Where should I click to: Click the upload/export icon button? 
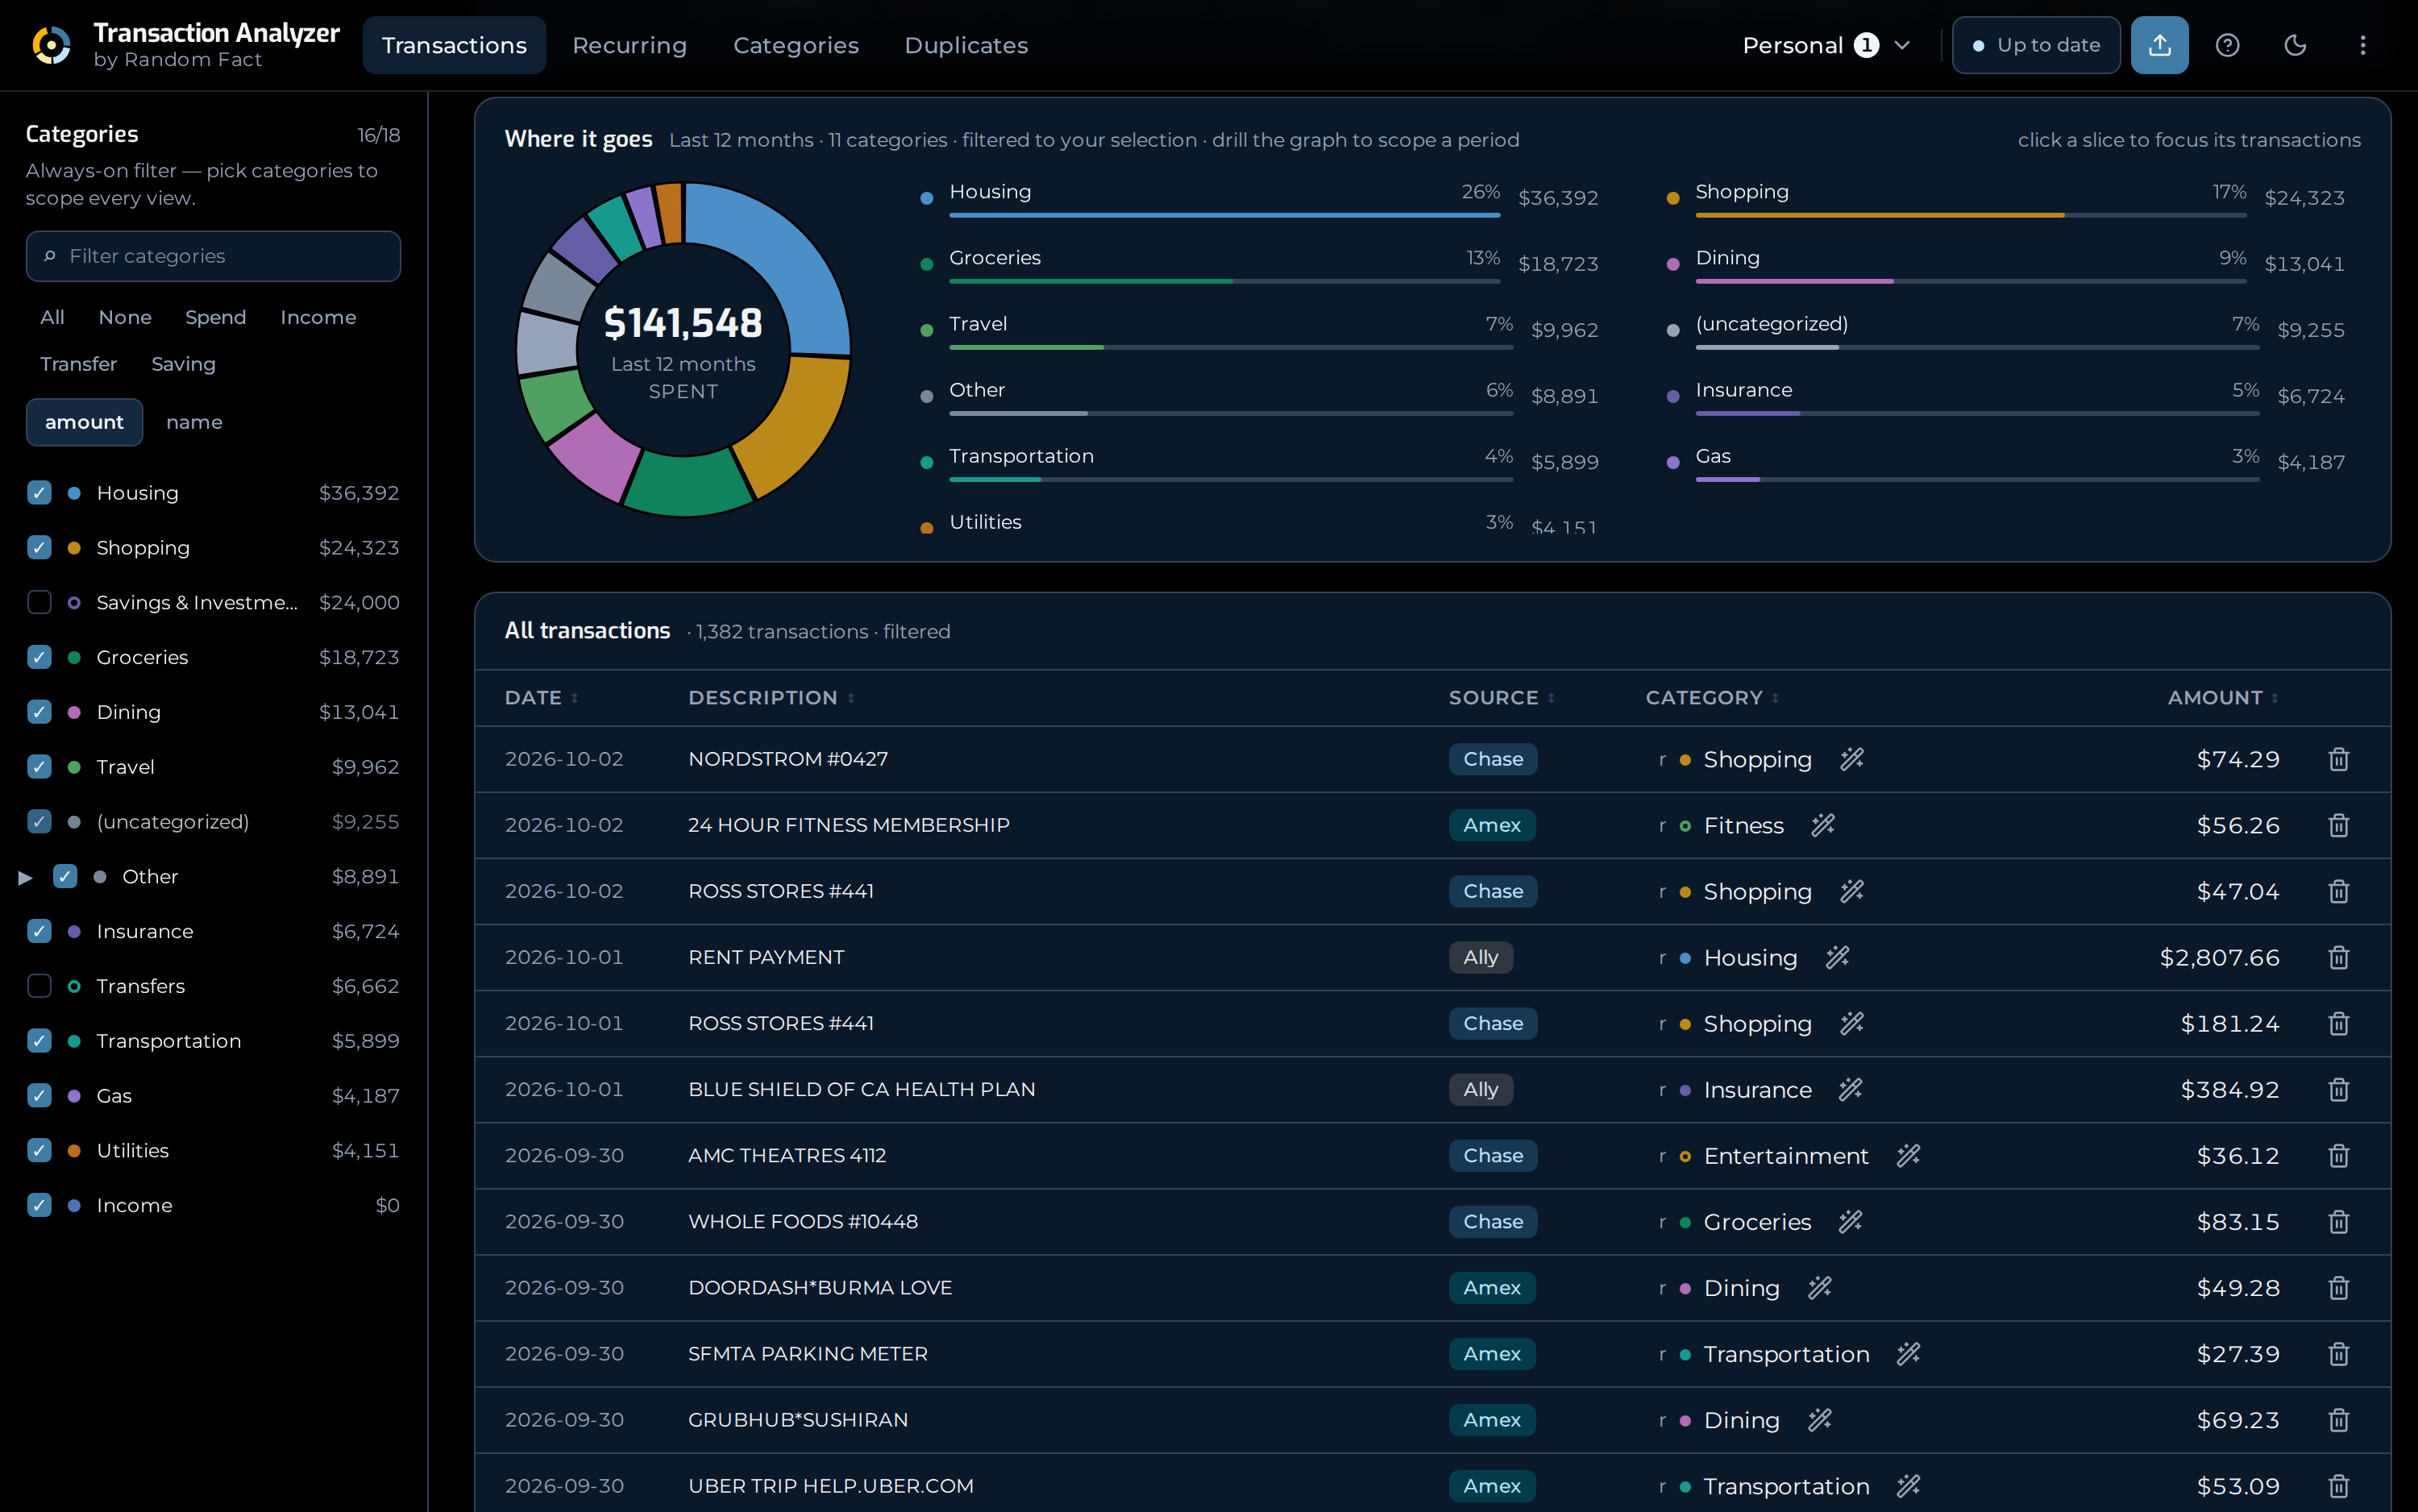coord(2159,45)
